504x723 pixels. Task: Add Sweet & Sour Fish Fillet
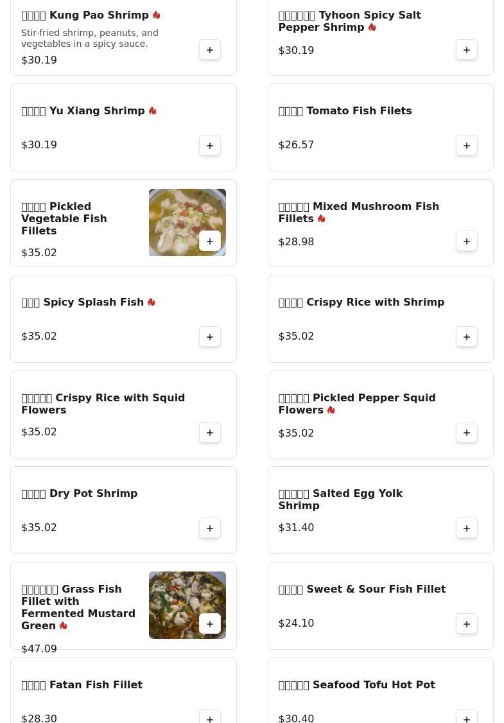[467, 624]
